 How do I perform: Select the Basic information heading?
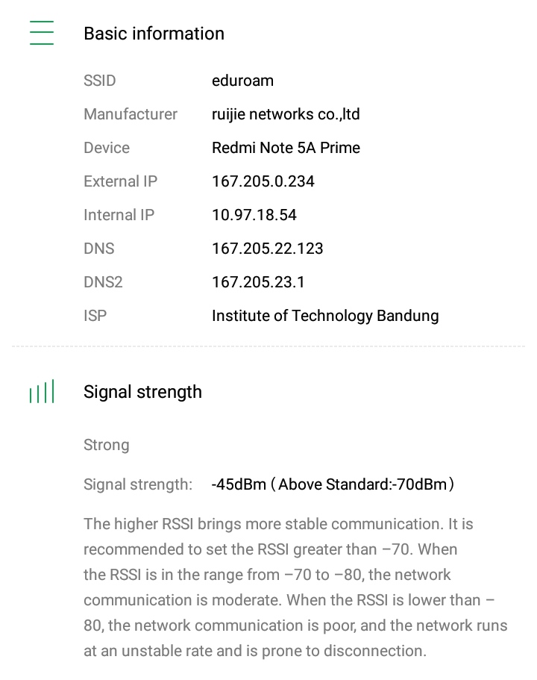(154, 34)
